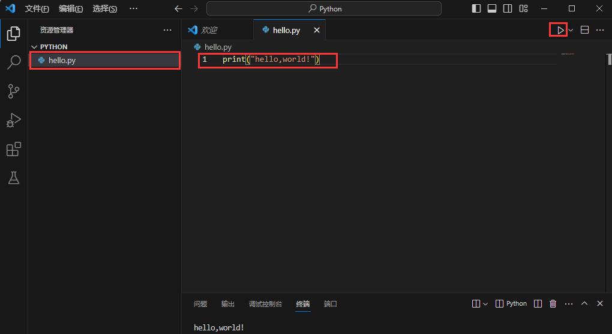The height and width of the screenshot is (334, 612).
Task: Run the Python file with play button
Action: coord(560,30)
